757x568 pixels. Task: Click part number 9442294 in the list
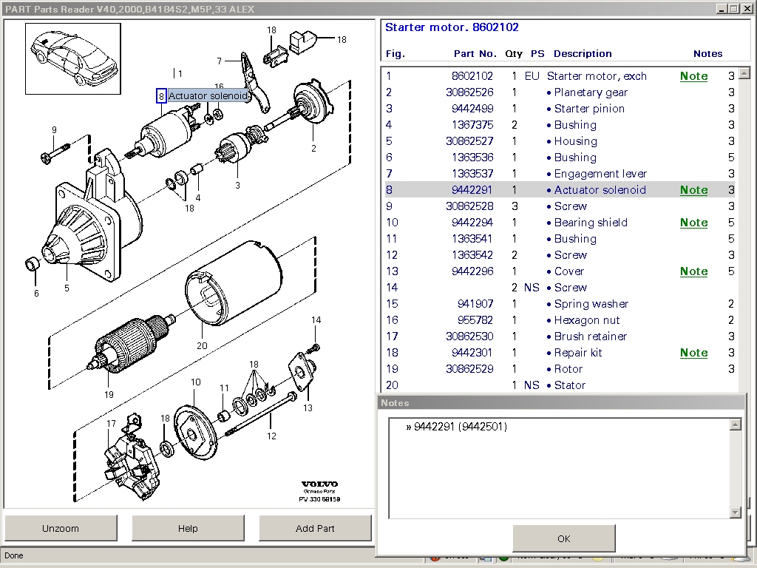click(x=472, y=222)
